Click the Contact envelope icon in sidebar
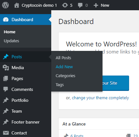Viewport: 139px width, 137px height. pos(6,133)
